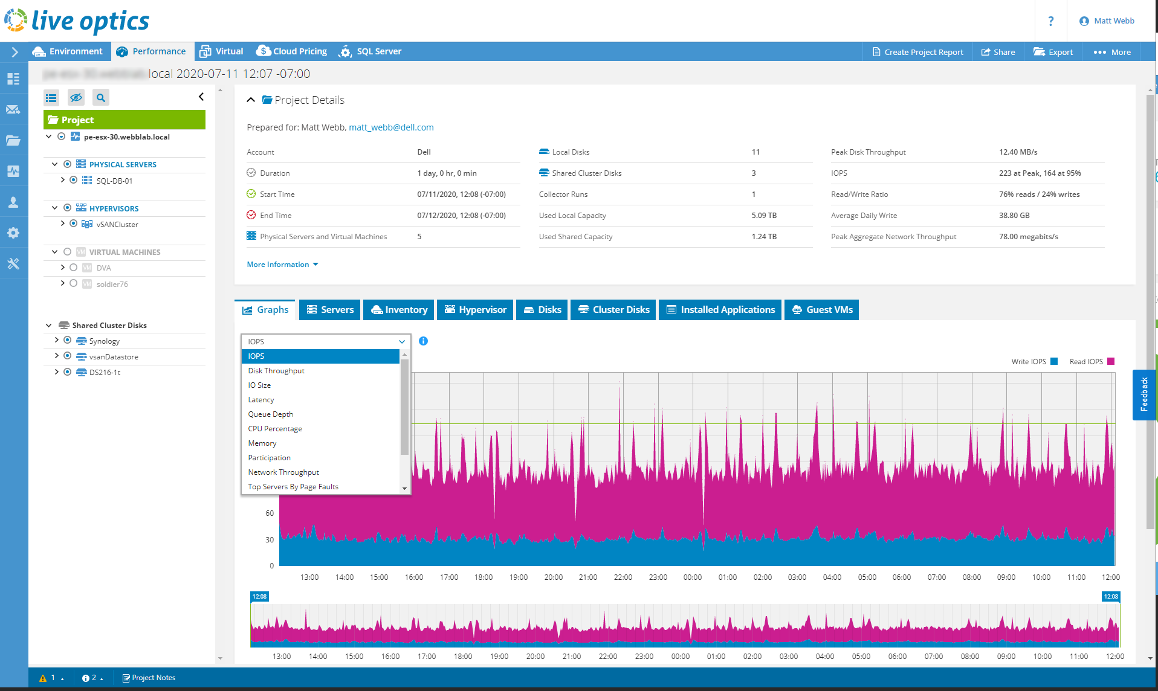Viewport: 1158px width, 691px height.
Task: Click the tools wrench icon in sidebar
Action: coord(13,264)
